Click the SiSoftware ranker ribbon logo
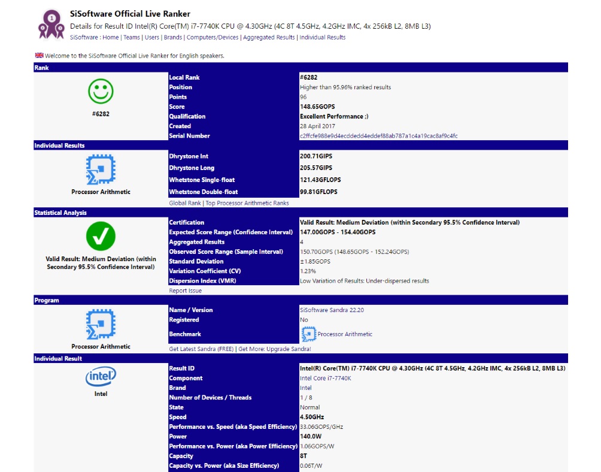This screenshot has height=472, width=601. click(x=51, y=25)
